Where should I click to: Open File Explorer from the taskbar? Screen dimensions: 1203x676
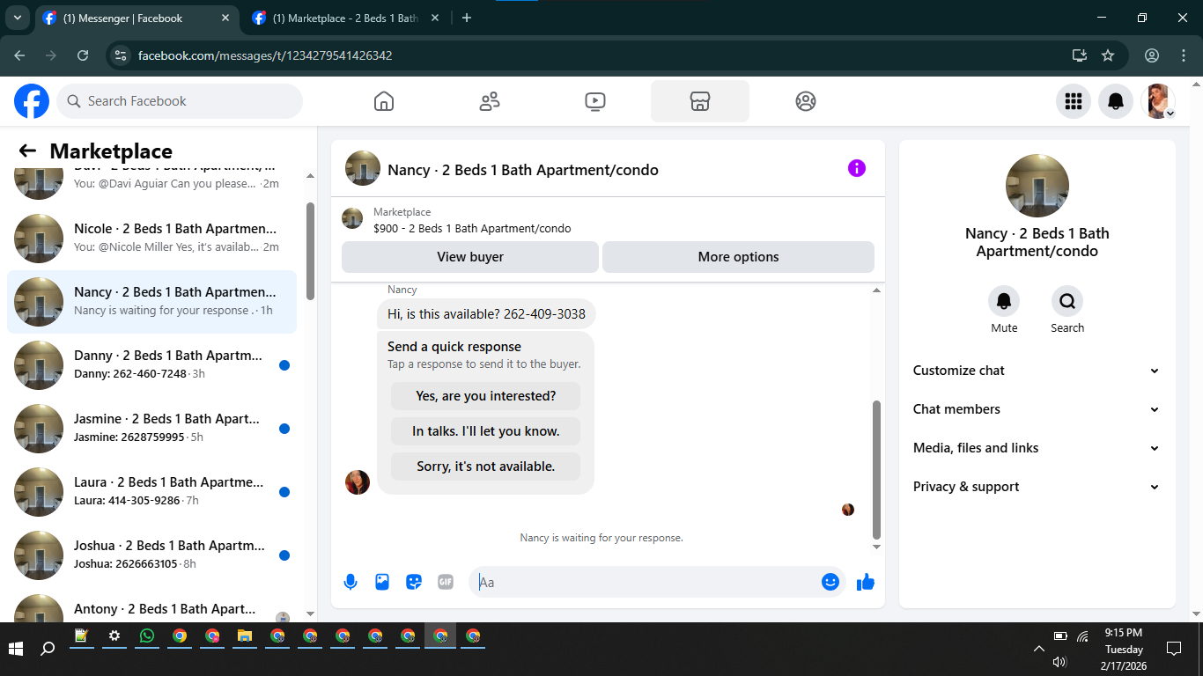tap(245, 636)
